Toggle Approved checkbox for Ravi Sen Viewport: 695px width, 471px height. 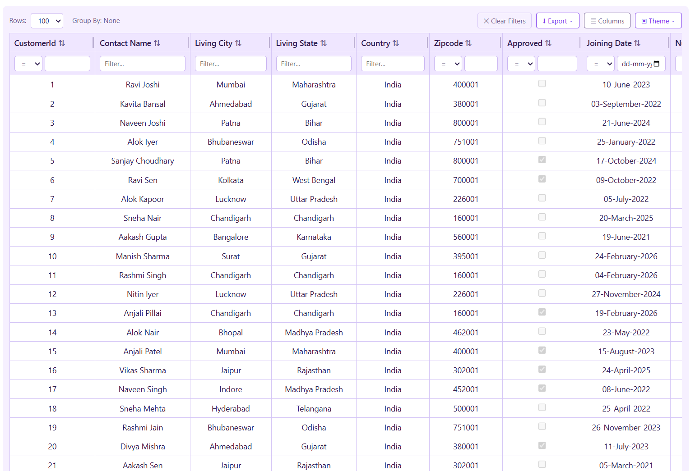point(542,179)
